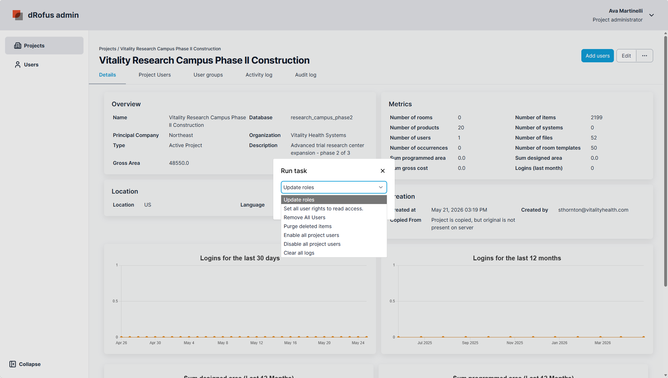Click the database name research_campus_phase2
668x378 pixels.
pos(322,117)
